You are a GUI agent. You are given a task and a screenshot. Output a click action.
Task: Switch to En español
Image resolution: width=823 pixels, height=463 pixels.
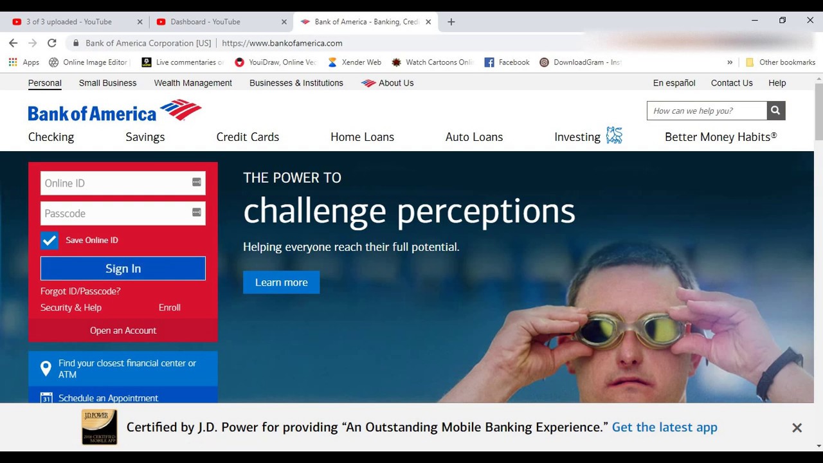coord(674,83)
